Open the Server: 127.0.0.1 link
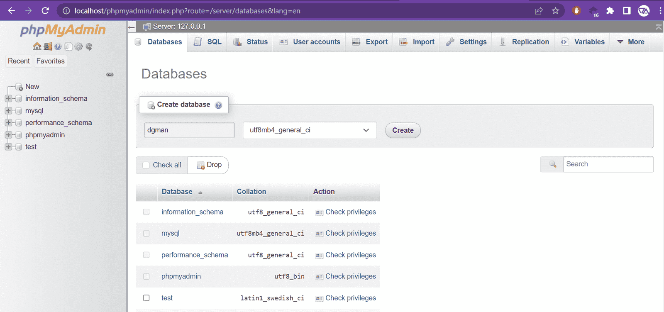 [x=179, y=27]
